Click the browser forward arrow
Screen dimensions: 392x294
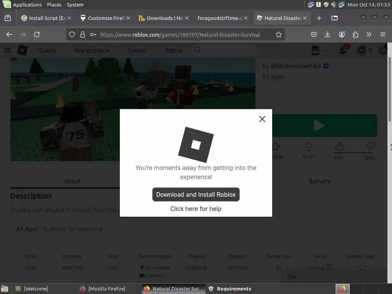[x=23, y=34]
